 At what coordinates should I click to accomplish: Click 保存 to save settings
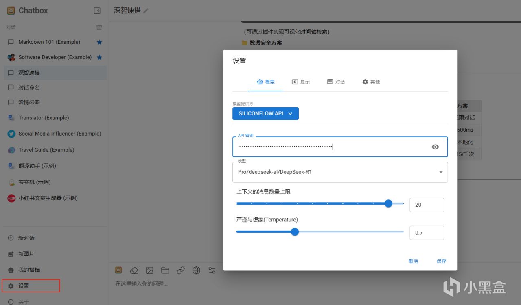[441, 261]
